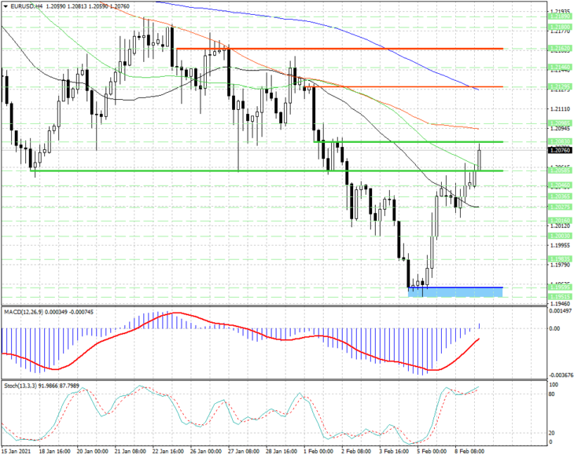Click the Stochastic 80 level label
This screenshot has width=574, height=458.
(x=554, y=394)
